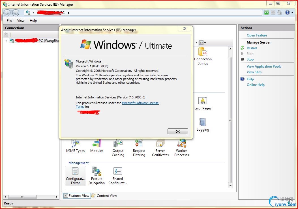The image size is (298, 209).
Task: Select the Configuration Editor icon
Action: point(76,176)
